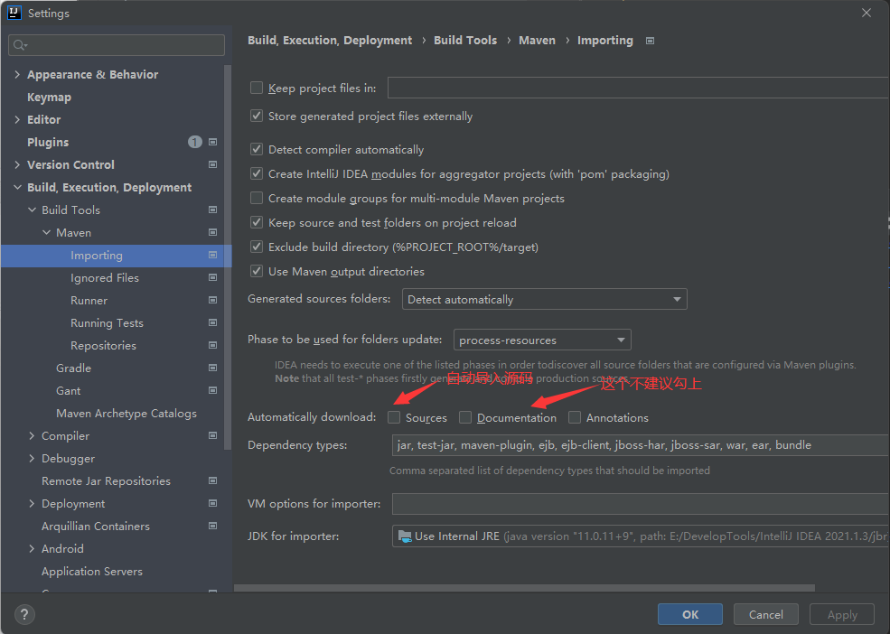This screenshot has height=634, width=890.
Task: Expand the Compiler node
Action: (x=32, y=436)
